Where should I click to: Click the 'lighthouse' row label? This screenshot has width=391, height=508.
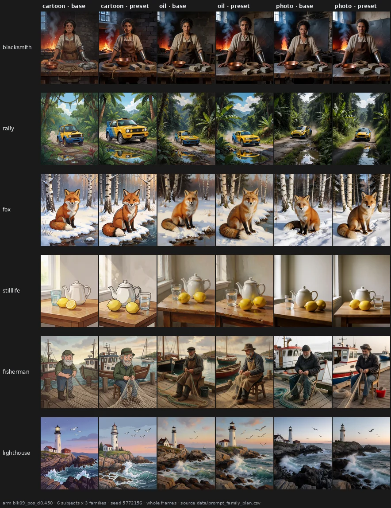[x=16, y=453]
